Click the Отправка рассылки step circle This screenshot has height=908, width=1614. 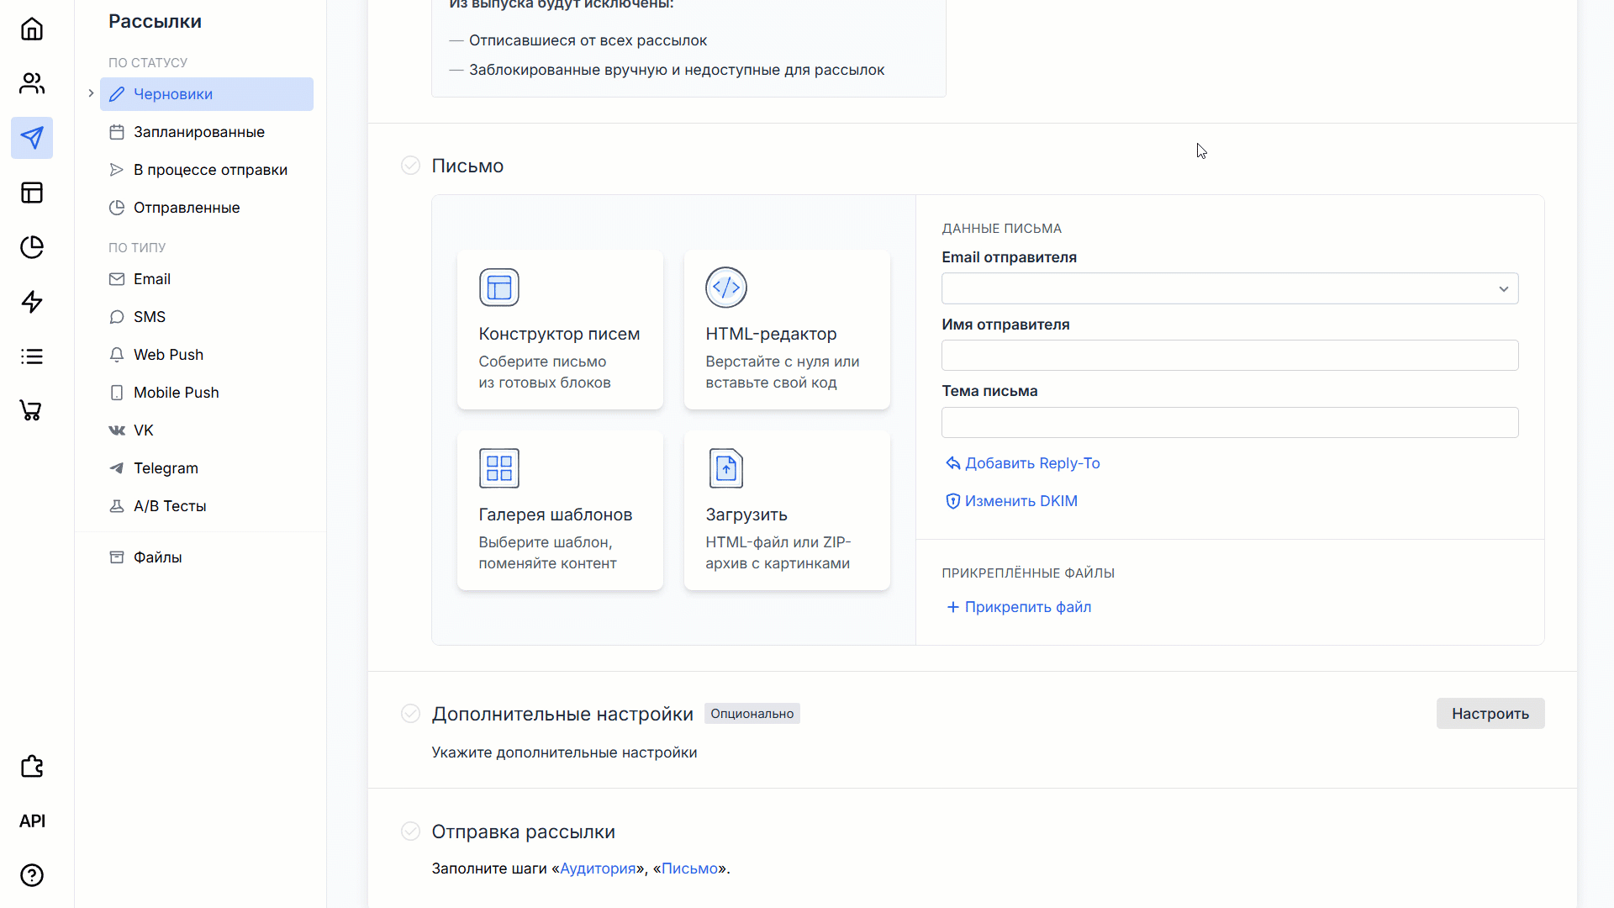pyautogui.click(x=410, y=831)
